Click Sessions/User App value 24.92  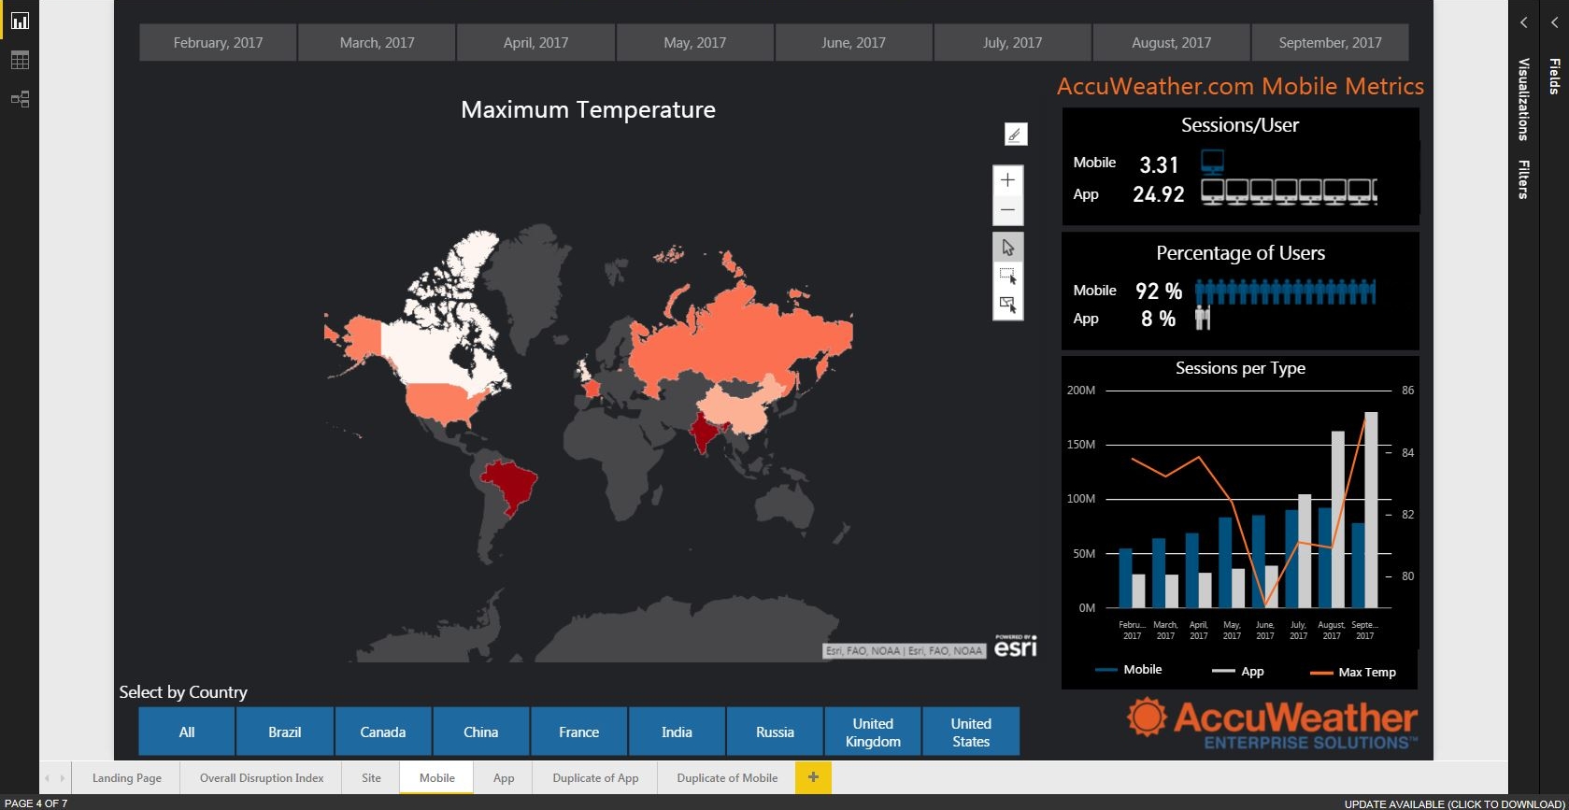tap(1159, 194)
